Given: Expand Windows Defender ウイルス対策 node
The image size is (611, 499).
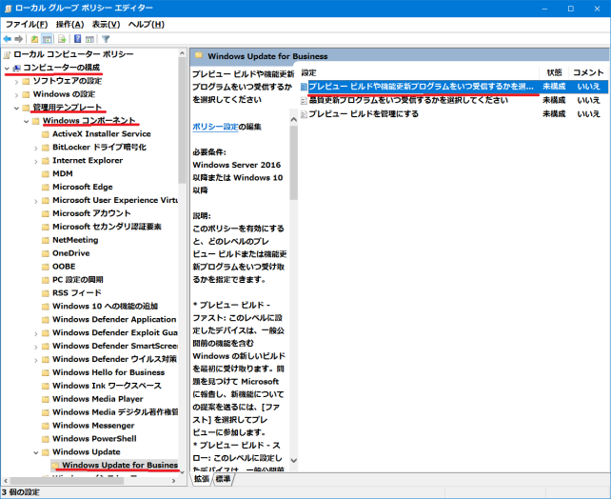Looking at the screenshot, I should point(36,360).
